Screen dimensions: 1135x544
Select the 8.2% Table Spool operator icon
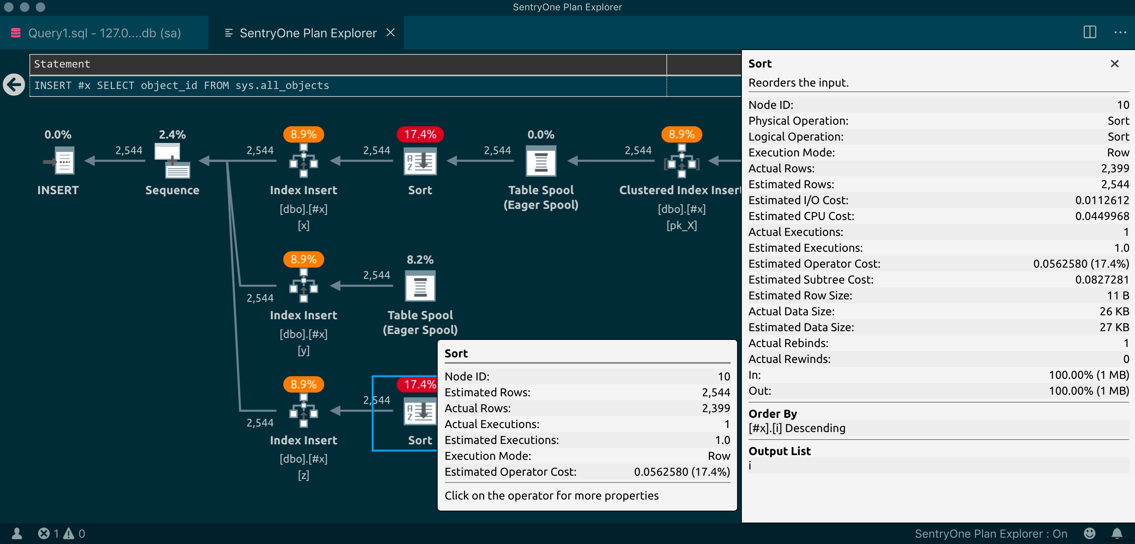[420, 286]
